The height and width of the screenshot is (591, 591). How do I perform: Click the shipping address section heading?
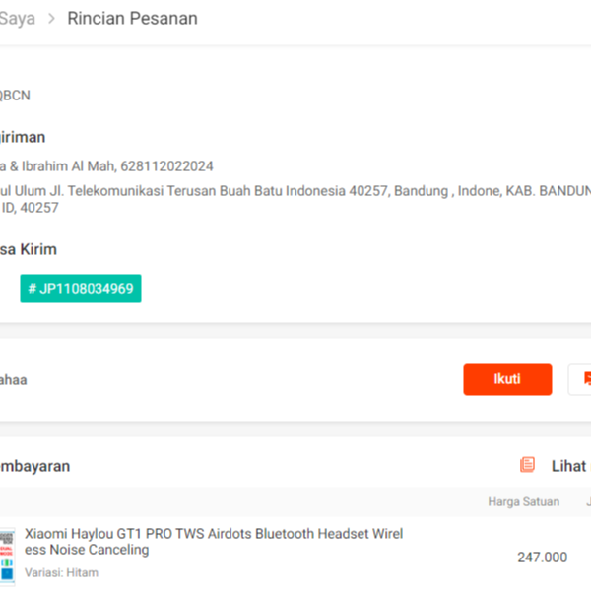23,138
